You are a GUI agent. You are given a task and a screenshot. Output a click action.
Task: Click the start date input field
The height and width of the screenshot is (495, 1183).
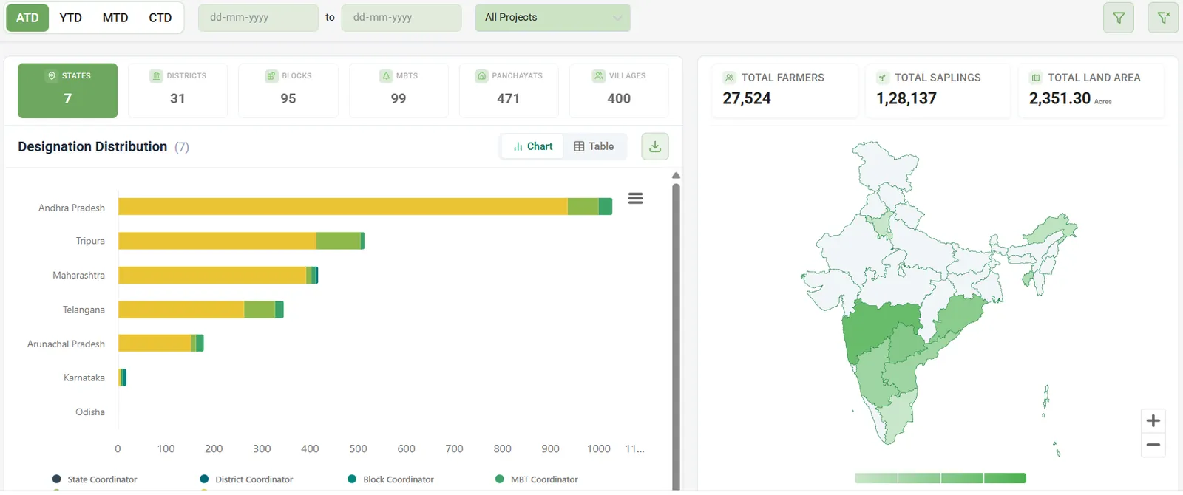258,18
